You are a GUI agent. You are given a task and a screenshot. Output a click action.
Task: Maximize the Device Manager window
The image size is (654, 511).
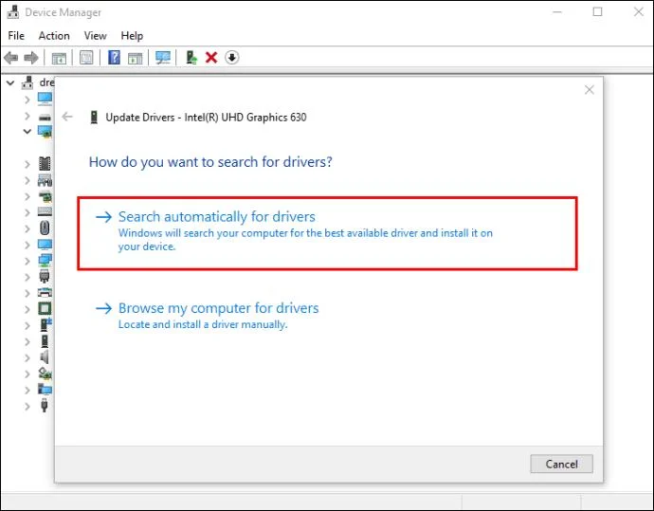(x=598, y=11)
